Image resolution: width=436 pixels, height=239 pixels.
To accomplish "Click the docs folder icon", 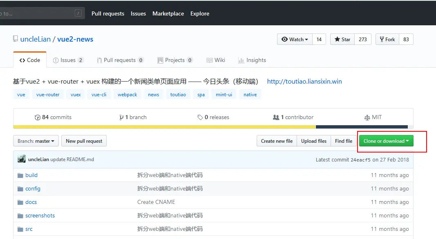I will point(20,202).
